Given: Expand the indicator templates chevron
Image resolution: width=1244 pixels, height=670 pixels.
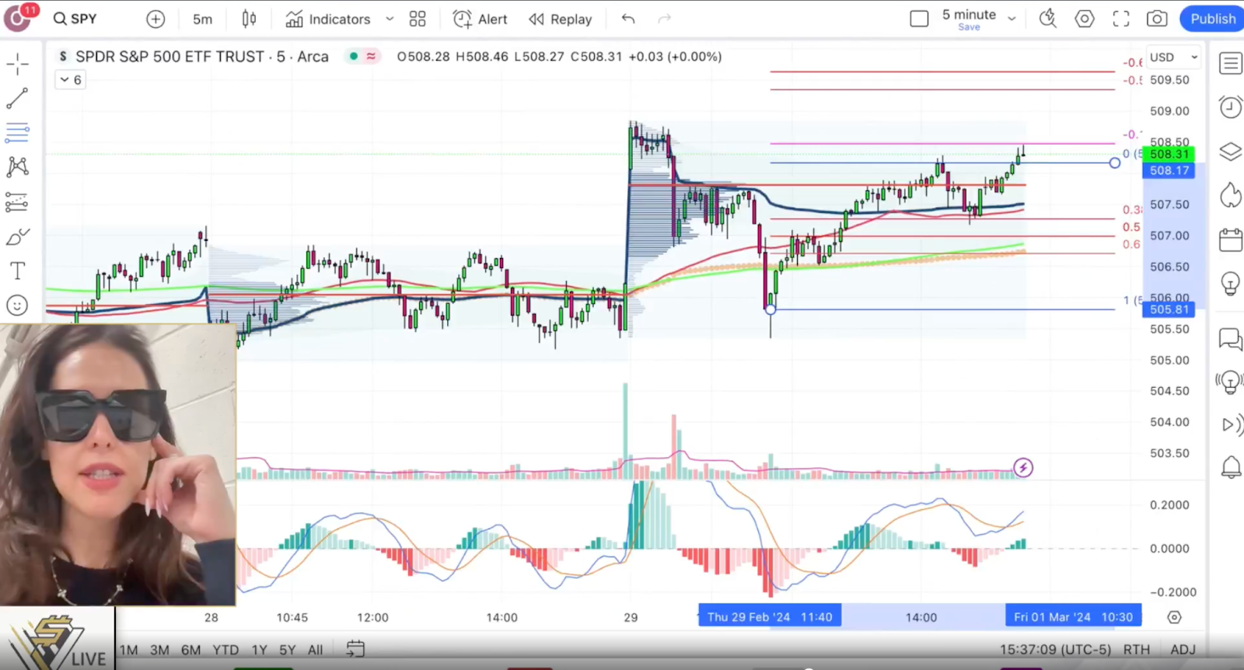Looking at the screenshot, I should tap(390, 19).
